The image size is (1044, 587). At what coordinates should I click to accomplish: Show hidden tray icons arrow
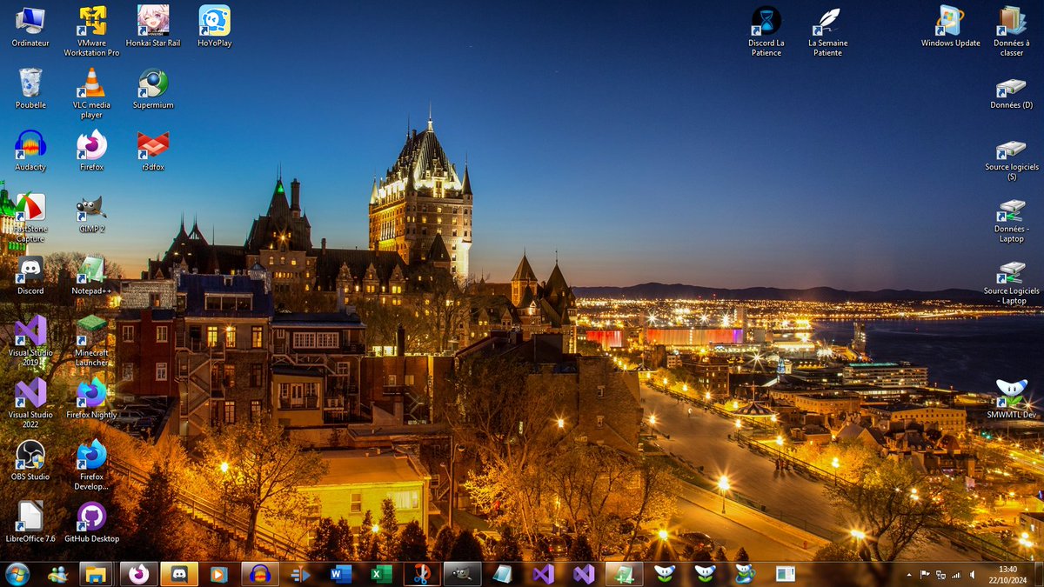(x=909, y=574)
